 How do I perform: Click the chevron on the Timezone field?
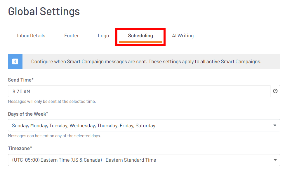pyautogui.click(x=275, y=160)
